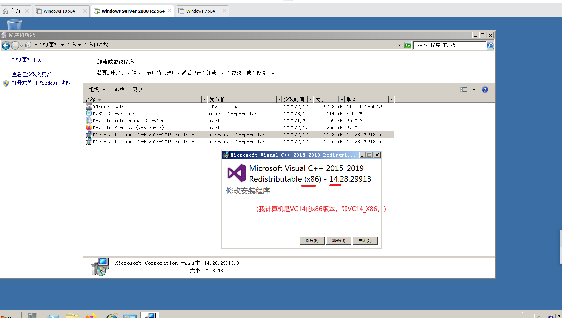Navigate back using the back arrow

(x=6, y=45)
